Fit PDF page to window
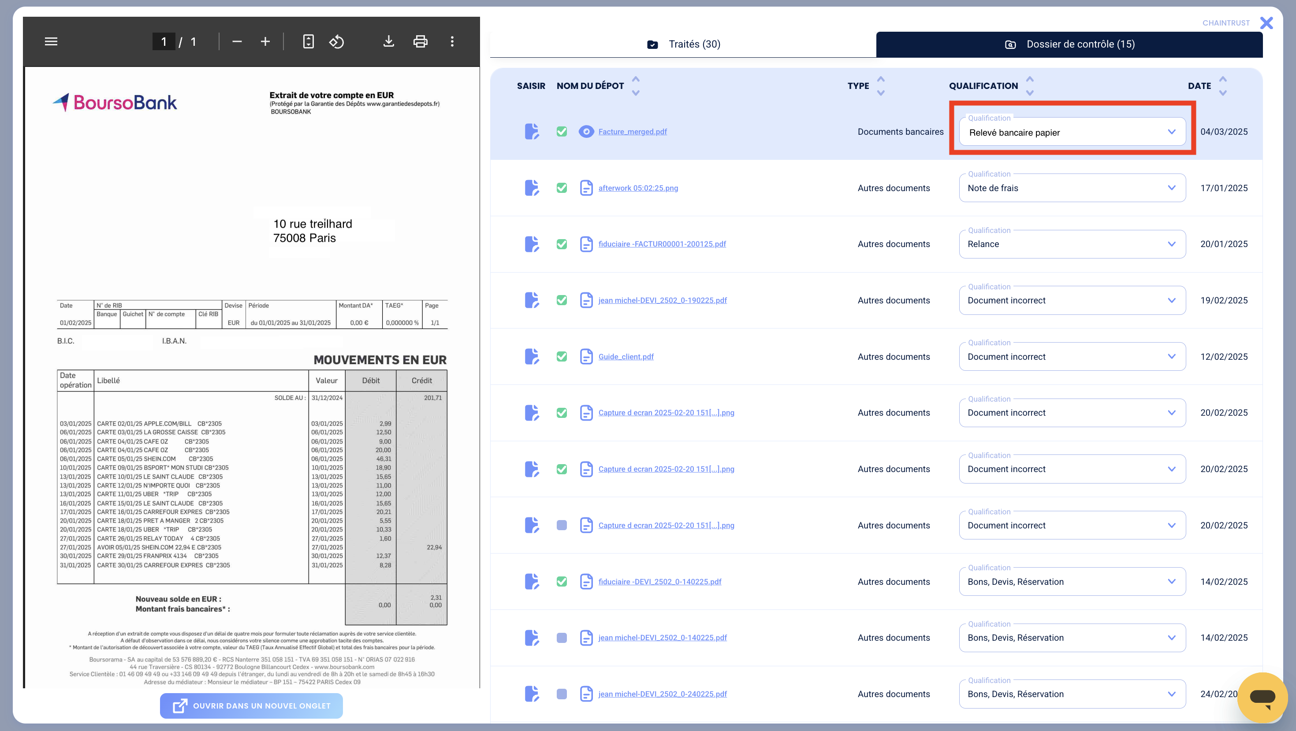Image resolution: width=1296 pixels, height=731 pixels. pyautogui.click(x=309, y=42)
